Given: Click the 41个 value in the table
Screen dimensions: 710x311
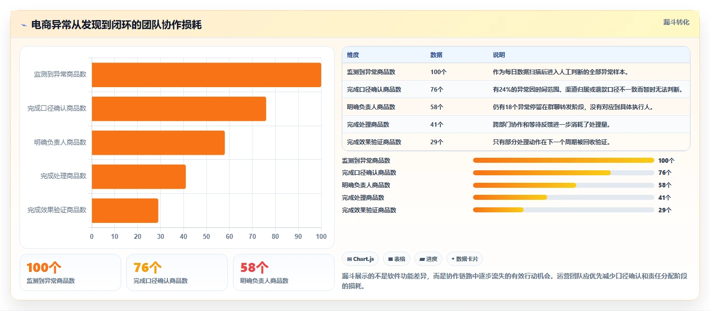Looking at the screenshot, I should (x=437, y=125).
